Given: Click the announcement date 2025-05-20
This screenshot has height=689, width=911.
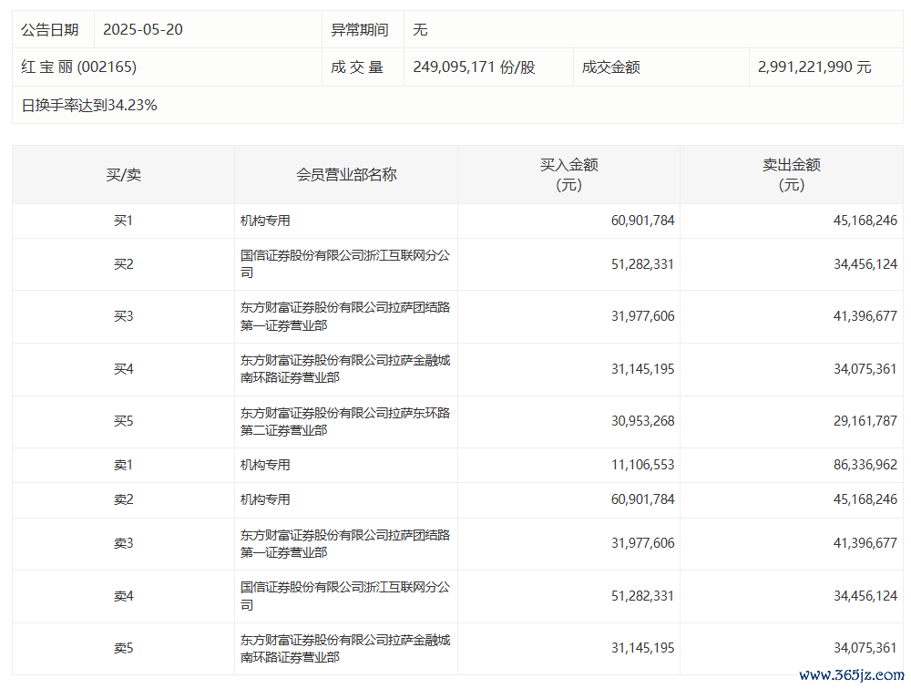Looking at the screenshot, I should point(143,30).
